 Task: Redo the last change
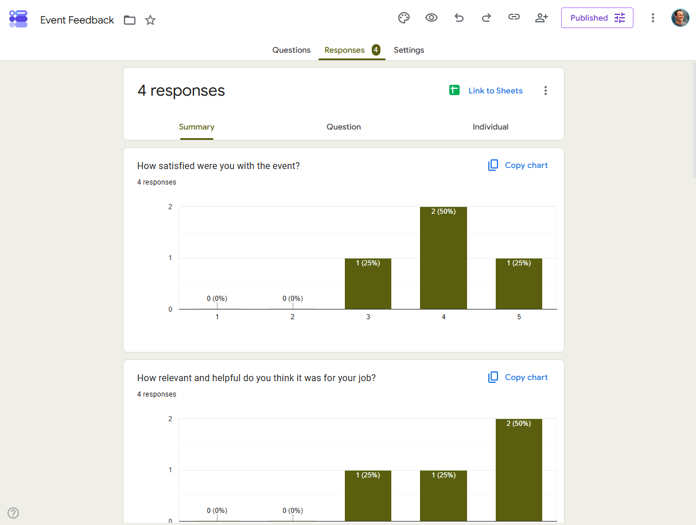pyautogui.click(x=486, y=18)
